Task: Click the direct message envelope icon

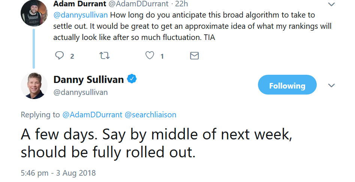Action: coord(194,56)
